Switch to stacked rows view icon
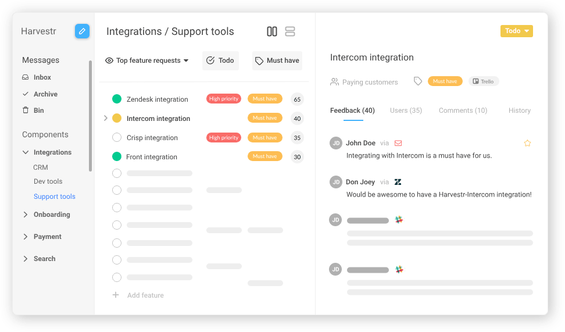This screenshot has width=565, height=332. pos(289,31)
